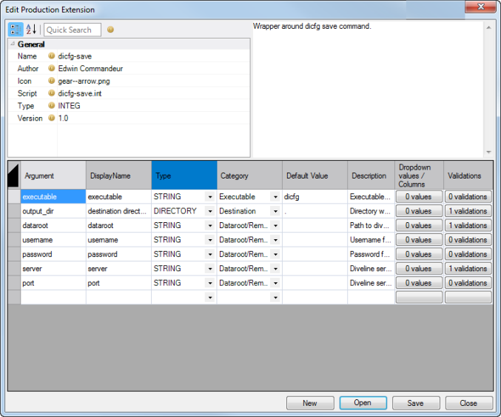Click the Description column header
The height and width of the screenshot is (417, 501).
[371, 176]
